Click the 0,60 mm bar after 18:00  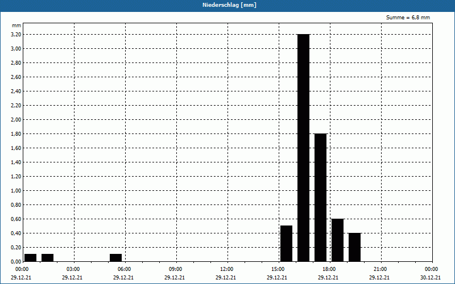point(337,240)
